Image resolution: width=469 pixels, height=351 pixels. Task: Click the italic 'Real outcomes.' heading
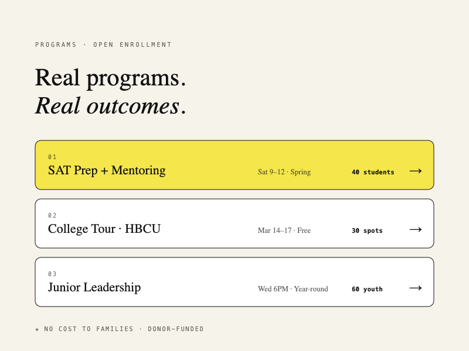click(110, 106)
